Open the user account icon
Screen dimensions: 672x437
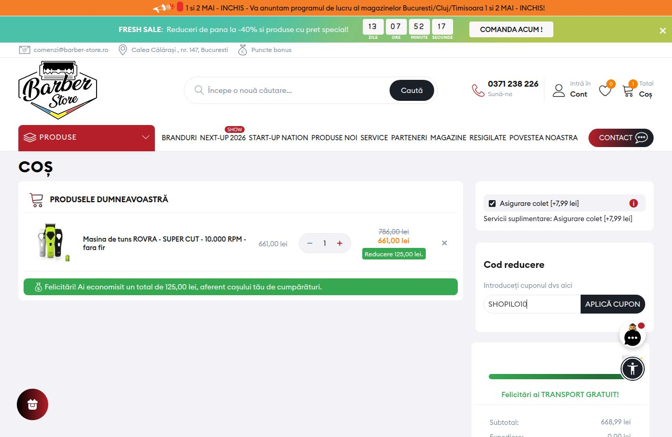pyautogui.click(x=559, y=90)
